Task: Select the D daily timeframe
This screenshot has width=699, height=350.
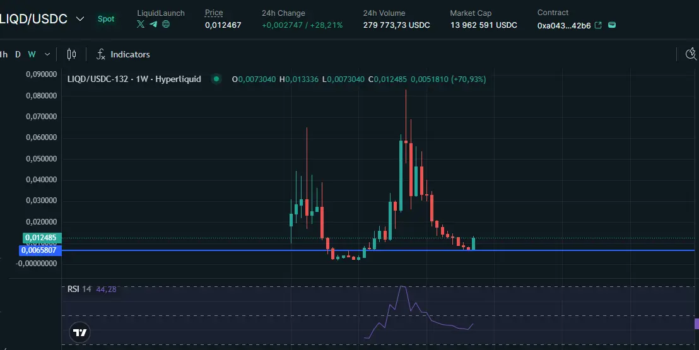Action: click(18, 54)
